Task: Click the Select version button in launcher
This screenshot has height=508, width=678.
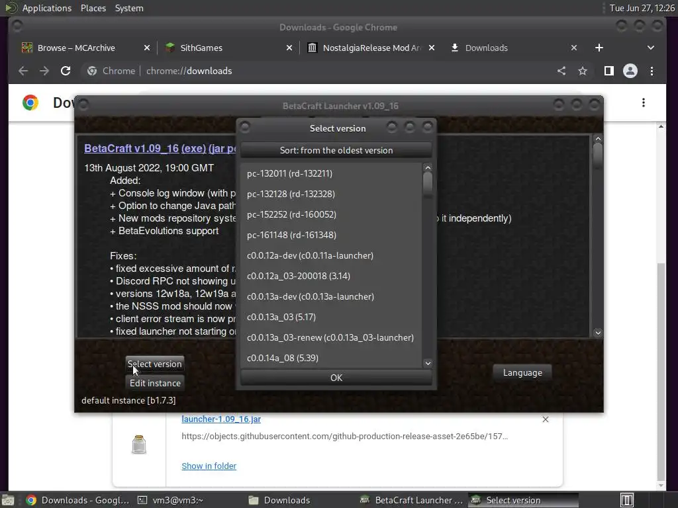Action: (x=154, y=364)
